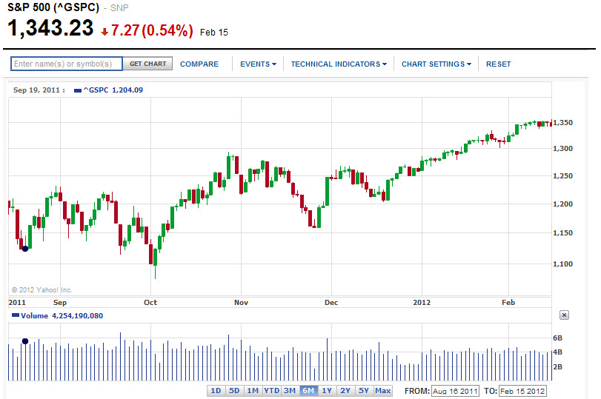Viewport: 601px width, 399px height.
Task: Expand the EVENTS dropdown
Action: (x=258, y=64)
